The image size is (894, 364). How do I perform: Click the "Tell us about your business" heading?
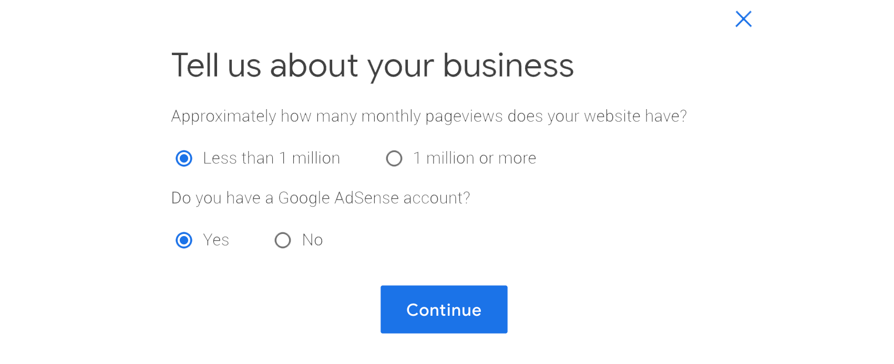click(x=372, y=66)
